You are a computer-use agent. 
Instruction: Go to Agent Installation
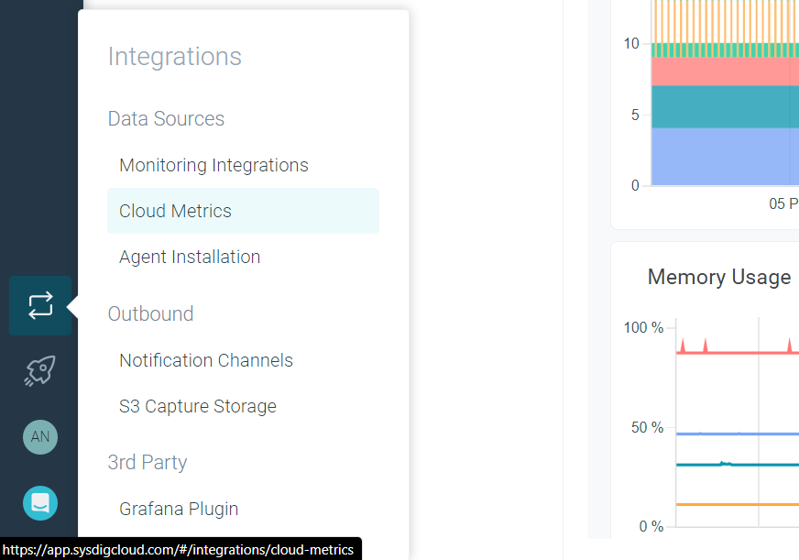(x=189, y=257)
